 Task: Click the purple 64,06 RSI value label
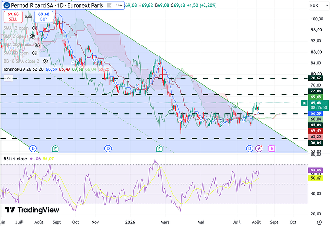(x=315, y=170)
